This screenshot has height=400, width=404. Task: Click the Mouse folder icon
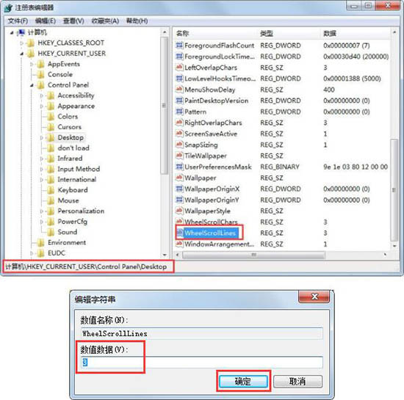click(51, 200)
